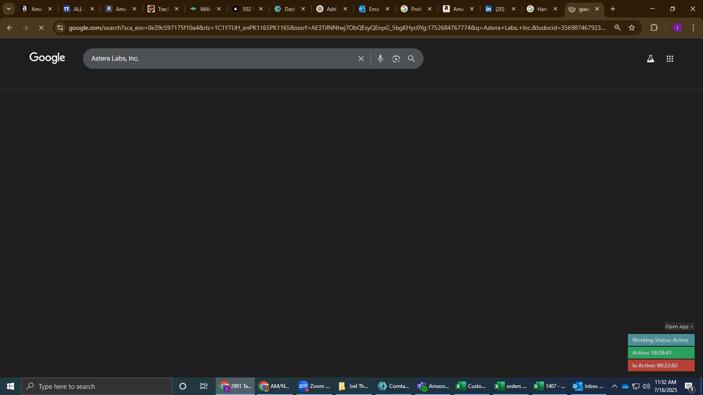The width and height of the screenshot is (703, 395).
Task: Open zoom magnifier in address bar
Action: [x=618, y=28]
